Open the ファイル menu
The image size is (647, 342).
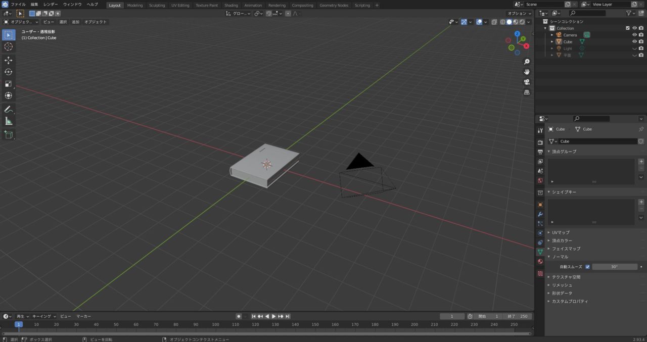[x=18, y=5]
